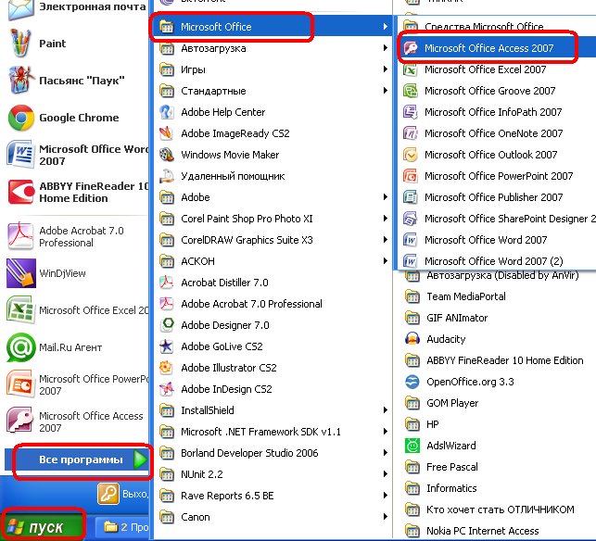Open Access 2007 icon in recent programs

(20, 420)
